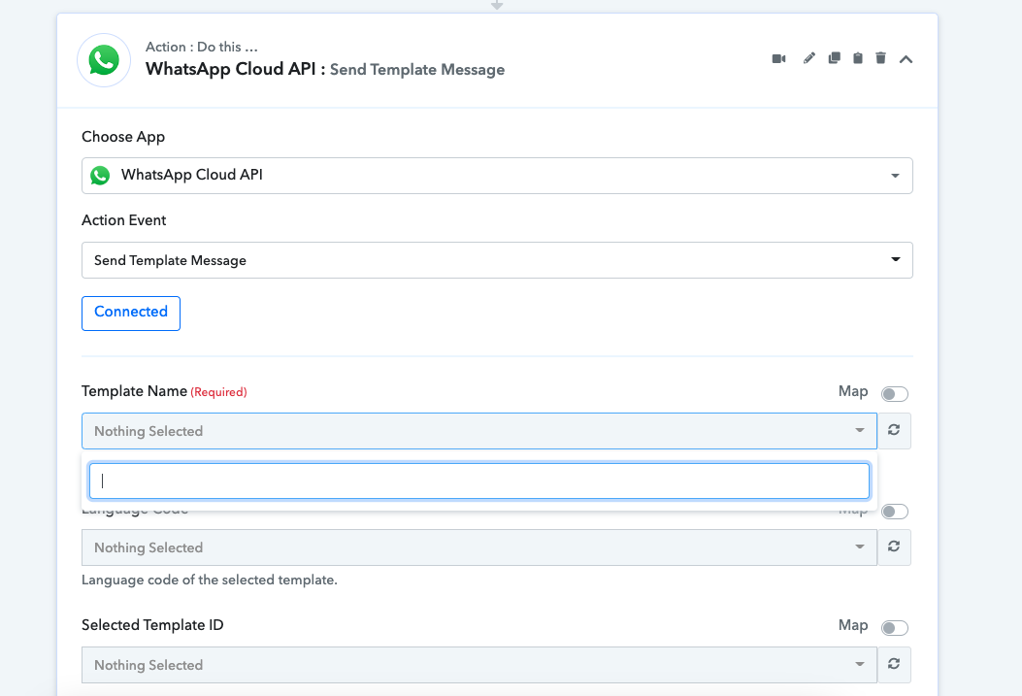Open the Template Name dropdown
This screenshot has height=696, width=1022.
click(x=479, y=431)
